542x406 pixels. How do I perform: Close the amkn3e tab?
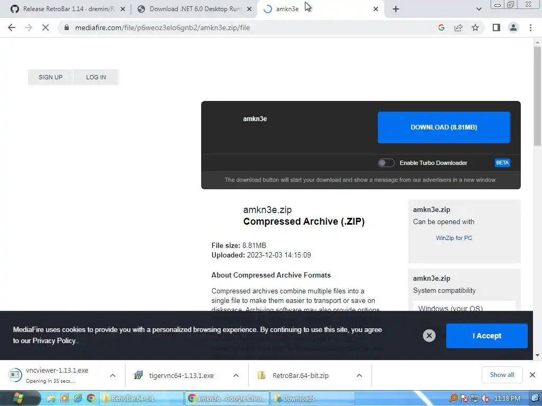[376, 9]
